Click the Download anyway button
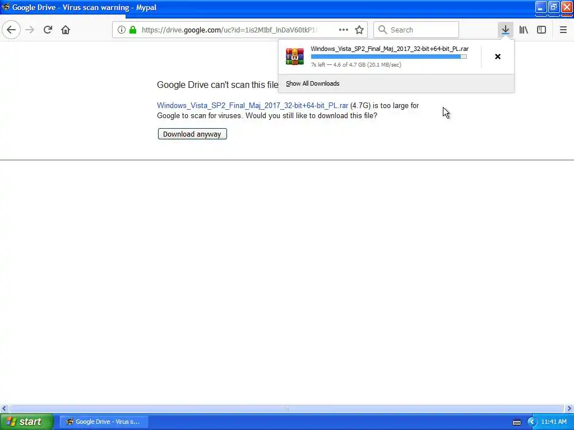Screen dimensions: 574x430 coord(192,134)
